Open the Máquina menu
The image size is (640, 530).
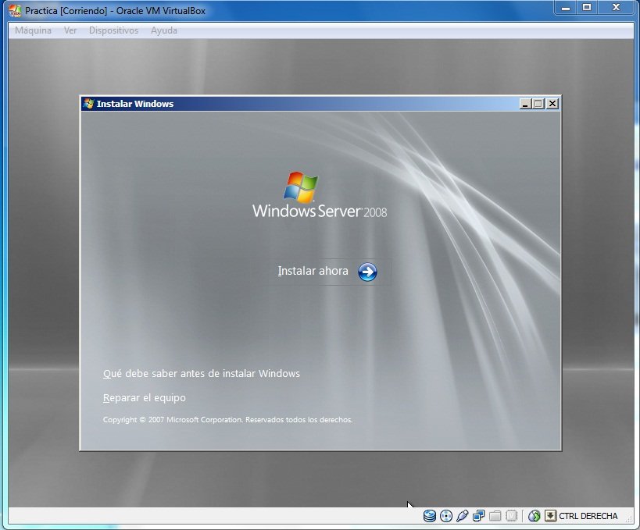pos(33,30)
